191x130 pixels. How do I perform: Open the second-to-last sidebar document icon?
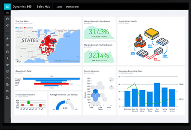(7, 91)
